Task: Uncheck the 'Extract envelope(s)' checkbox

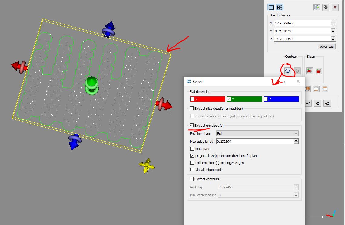Action: 192,126
